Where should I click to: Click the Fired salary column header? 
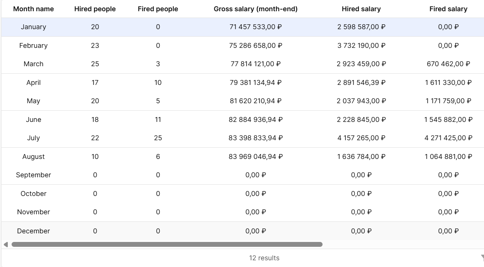tap(448, 9)
